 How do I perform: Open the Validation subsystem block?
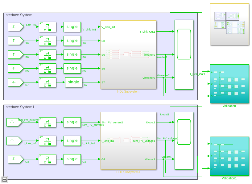[x=229, y=84]
